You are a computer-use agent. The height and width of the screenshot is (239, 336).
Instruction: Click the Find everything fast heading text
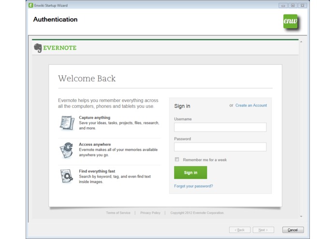[97, 171]
